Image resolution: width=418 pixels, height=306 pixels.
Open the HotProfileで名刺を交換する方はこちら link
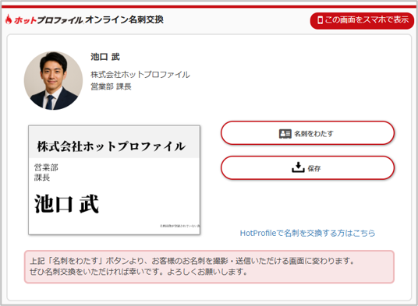click(x=307, y=233)
